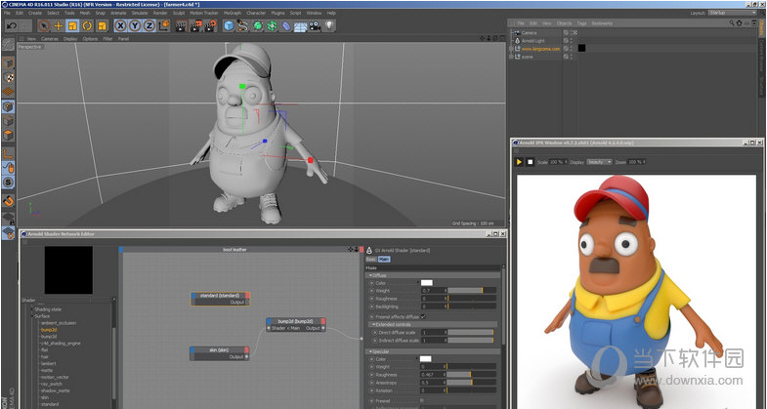This screenshot has width=767, height=409.
Task: Click the Diffuse Color white swatch
Action: click(x=426, y=283)
